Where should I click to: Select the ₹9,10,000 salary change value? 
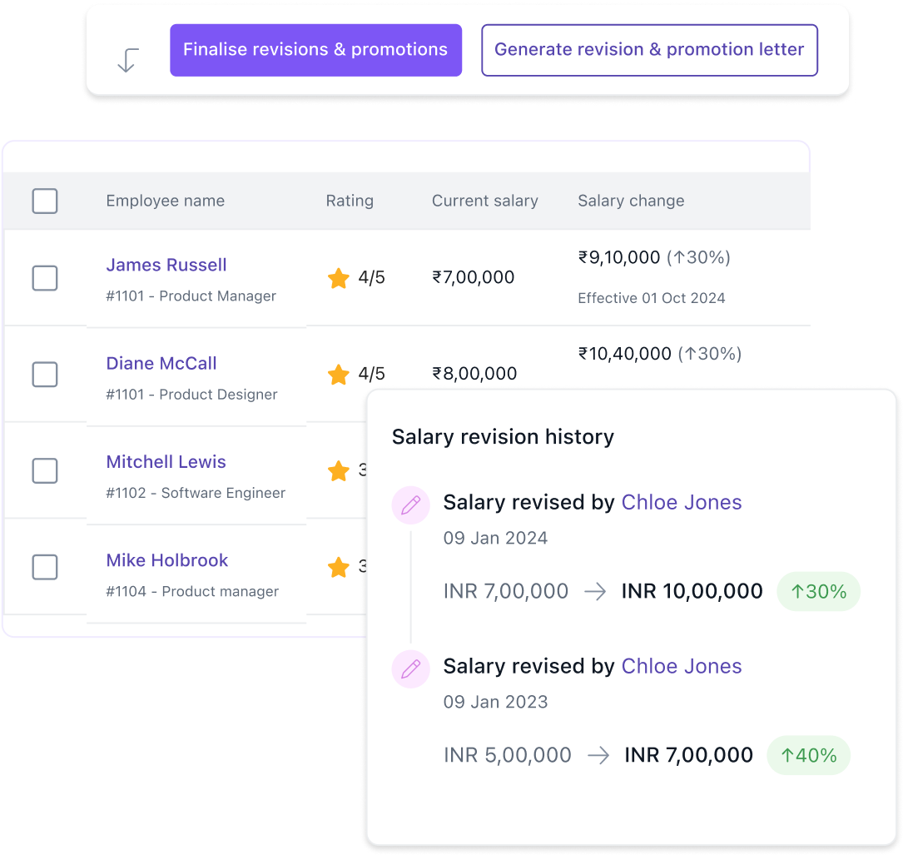[619, 257]
